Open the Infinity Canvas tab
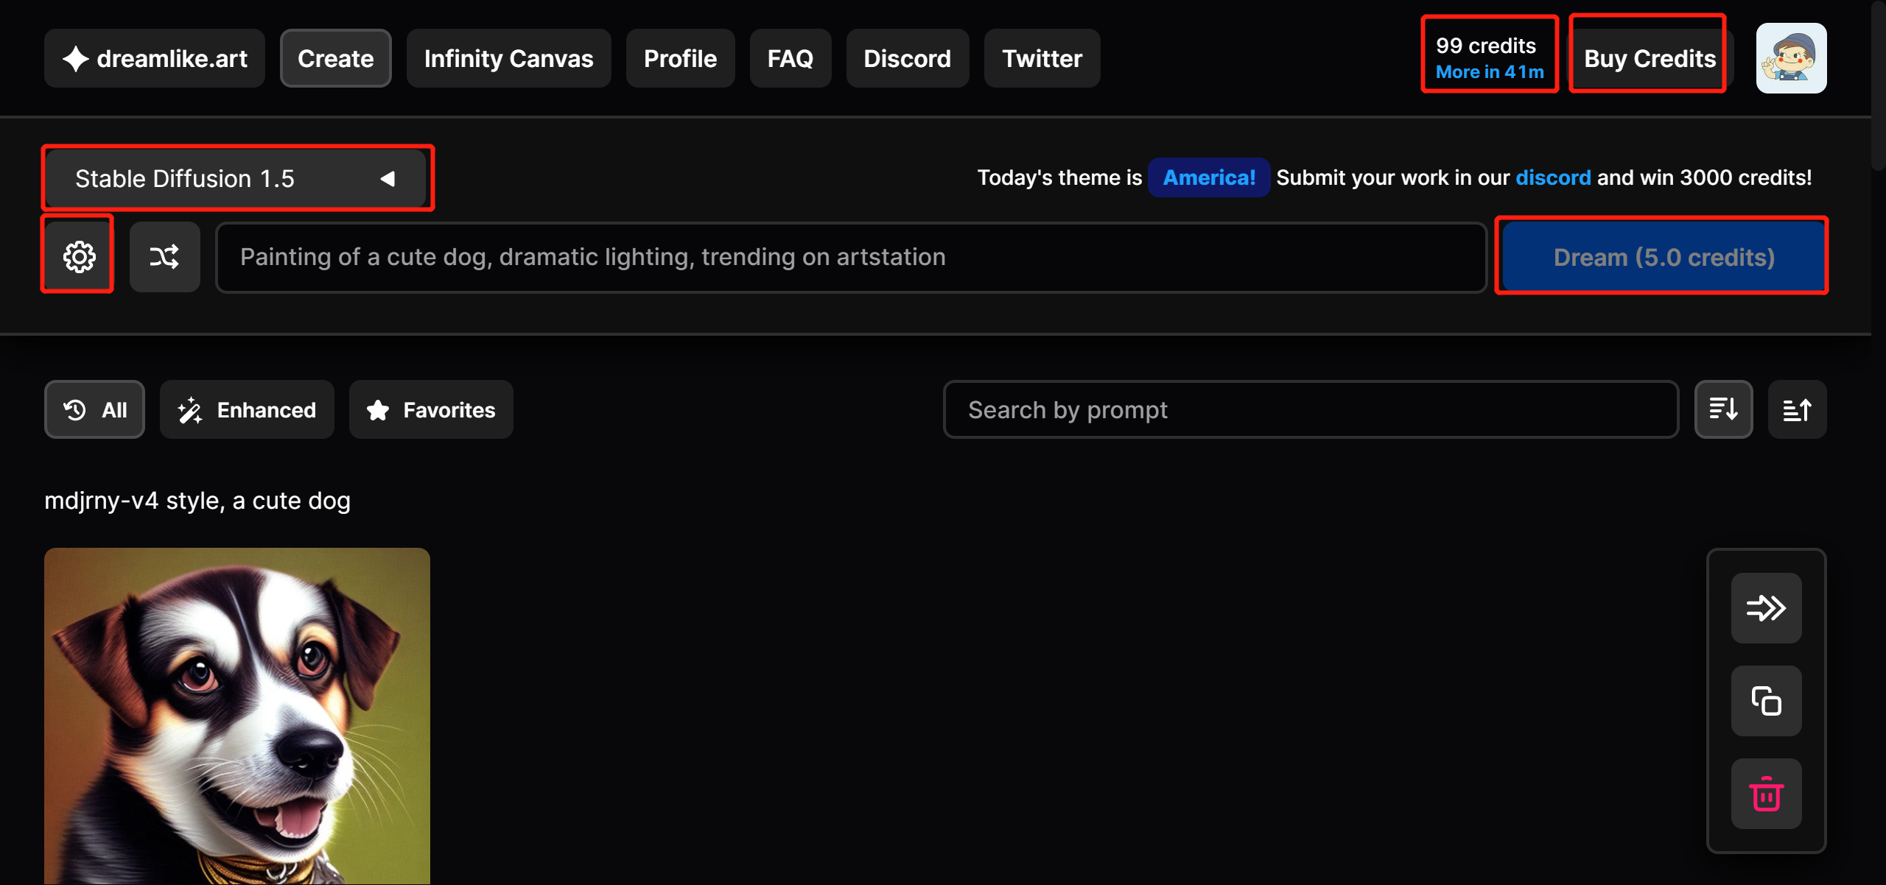Screen dimensions: 1886x885 pos(508,58)
